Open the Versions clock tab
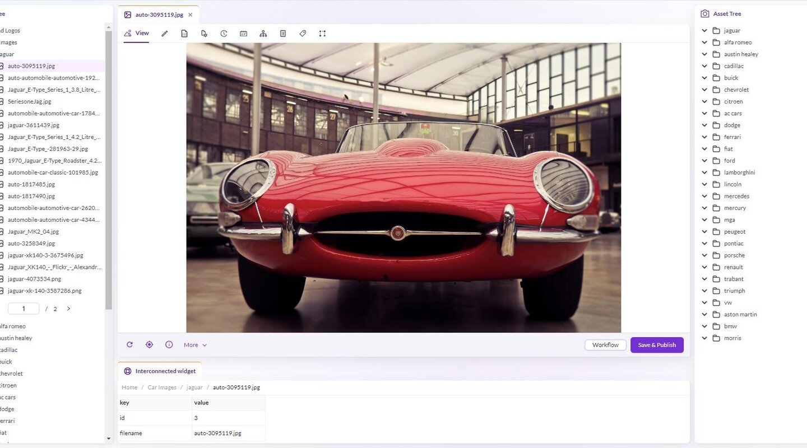 point(224,34)
